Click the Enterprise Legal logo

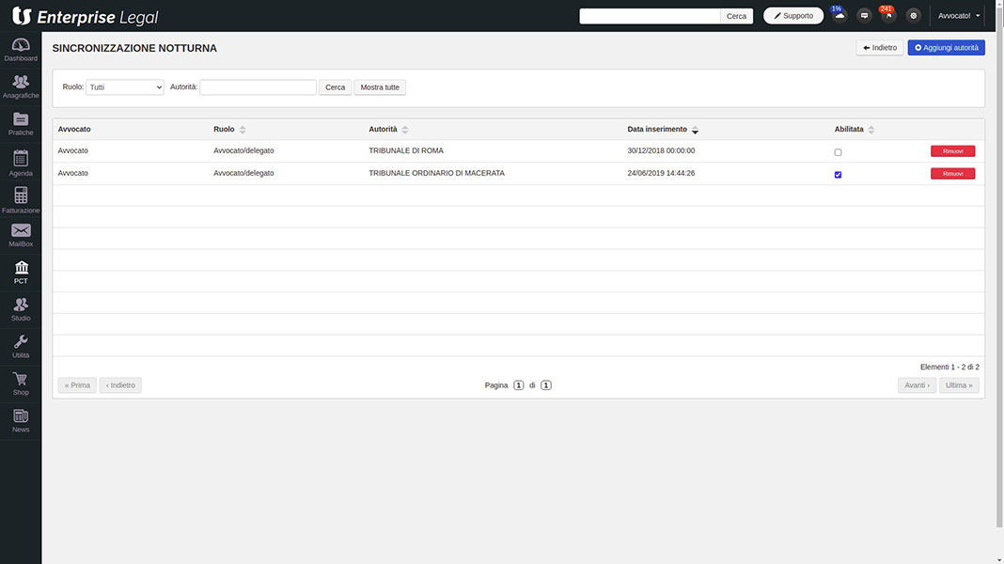click(x=86, y=17)
